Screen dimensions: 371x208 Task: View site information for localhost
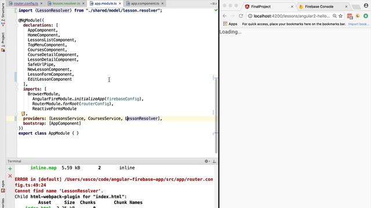(250, 16)
